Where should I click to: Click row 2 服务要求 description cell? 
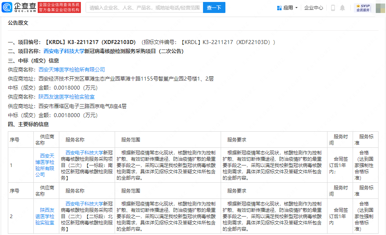click(274, 216)
